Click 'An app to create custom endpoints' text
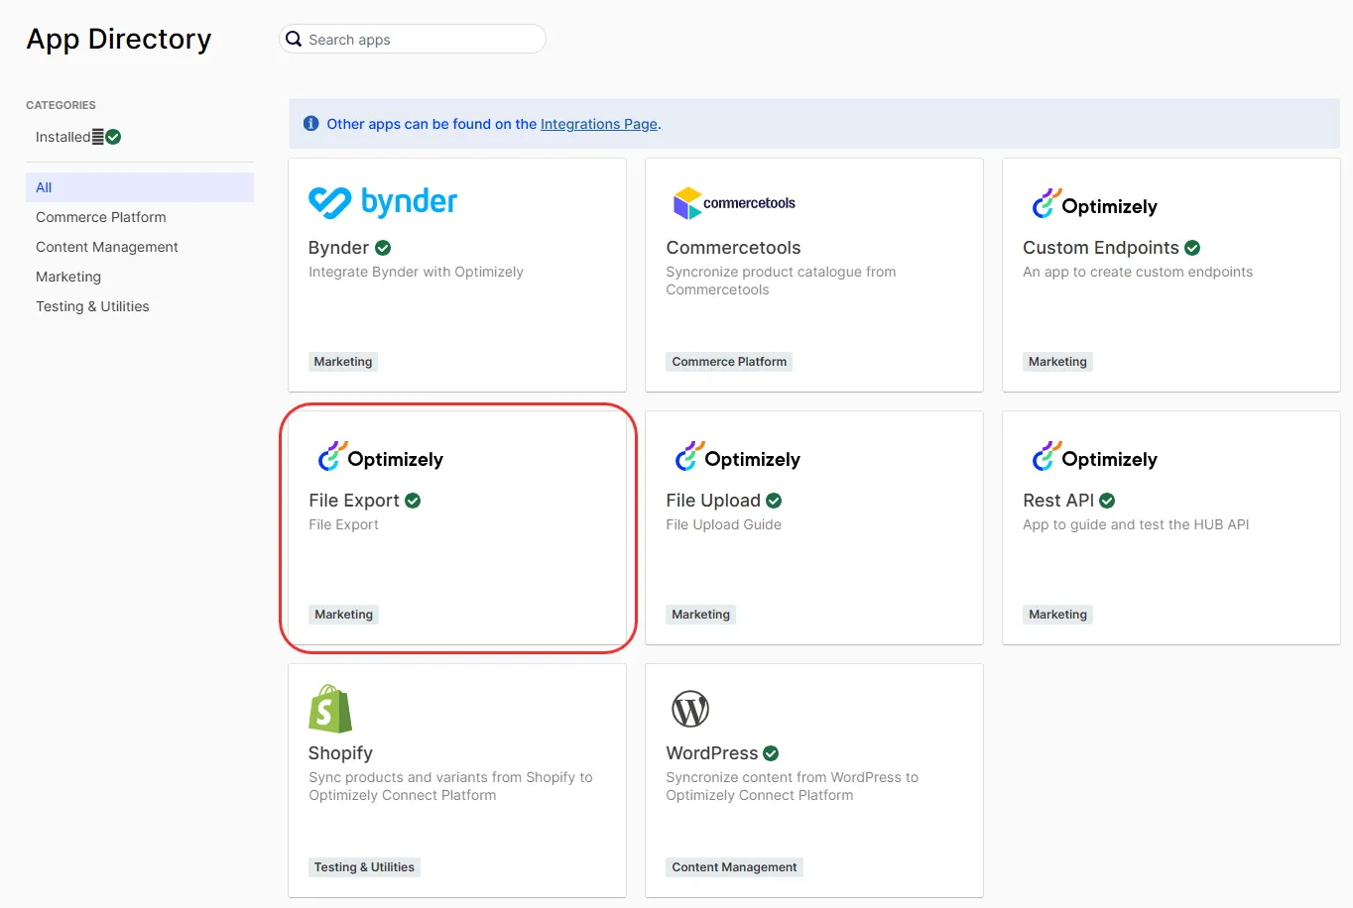 click(x=1138, y=272)
